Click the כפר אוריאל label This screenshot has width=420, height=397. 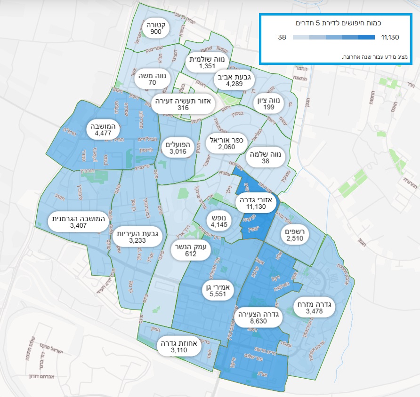pyautogui.click(x=226, y=143)
